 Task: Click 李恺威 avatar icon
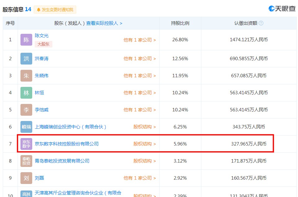(26, 110)
